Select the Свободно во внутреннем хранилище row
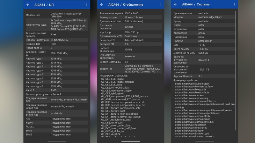 tap(204, 69)
